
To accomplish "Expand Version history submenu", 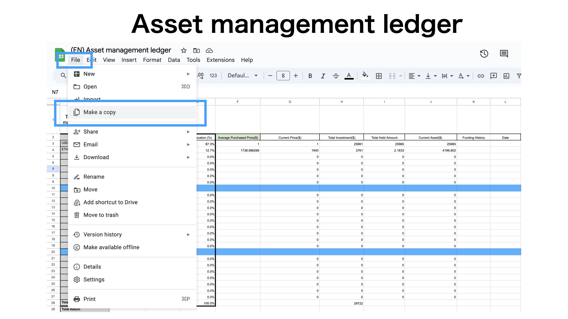I will [x=132, y=235].
